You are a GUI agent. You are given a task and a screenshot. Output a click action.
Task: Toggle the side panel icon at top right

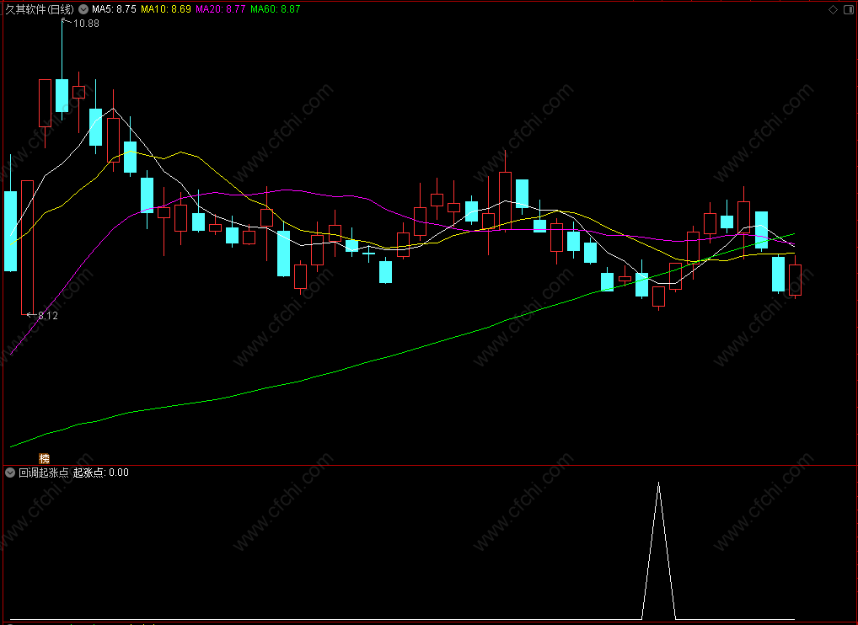pos(849,9)
